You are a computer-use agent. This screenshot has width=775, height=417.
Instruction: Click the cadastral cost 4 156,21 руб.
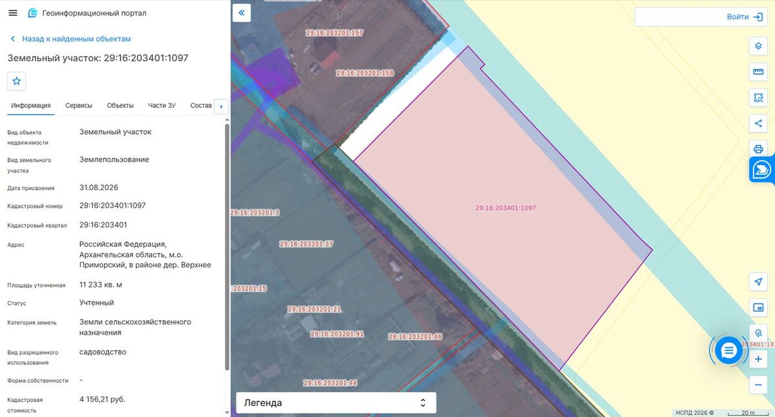pyautogui.click(x=102, y=400)
